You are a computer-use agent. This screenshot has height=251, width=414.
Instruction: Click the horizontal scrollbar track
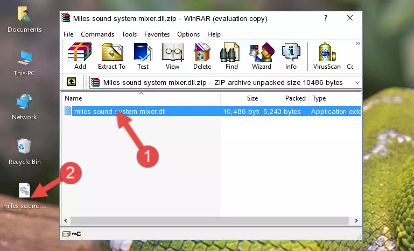[209, 221]
